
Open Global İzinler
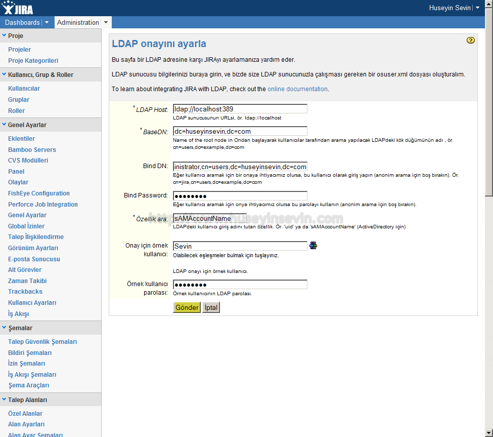(x=26, y=226)
